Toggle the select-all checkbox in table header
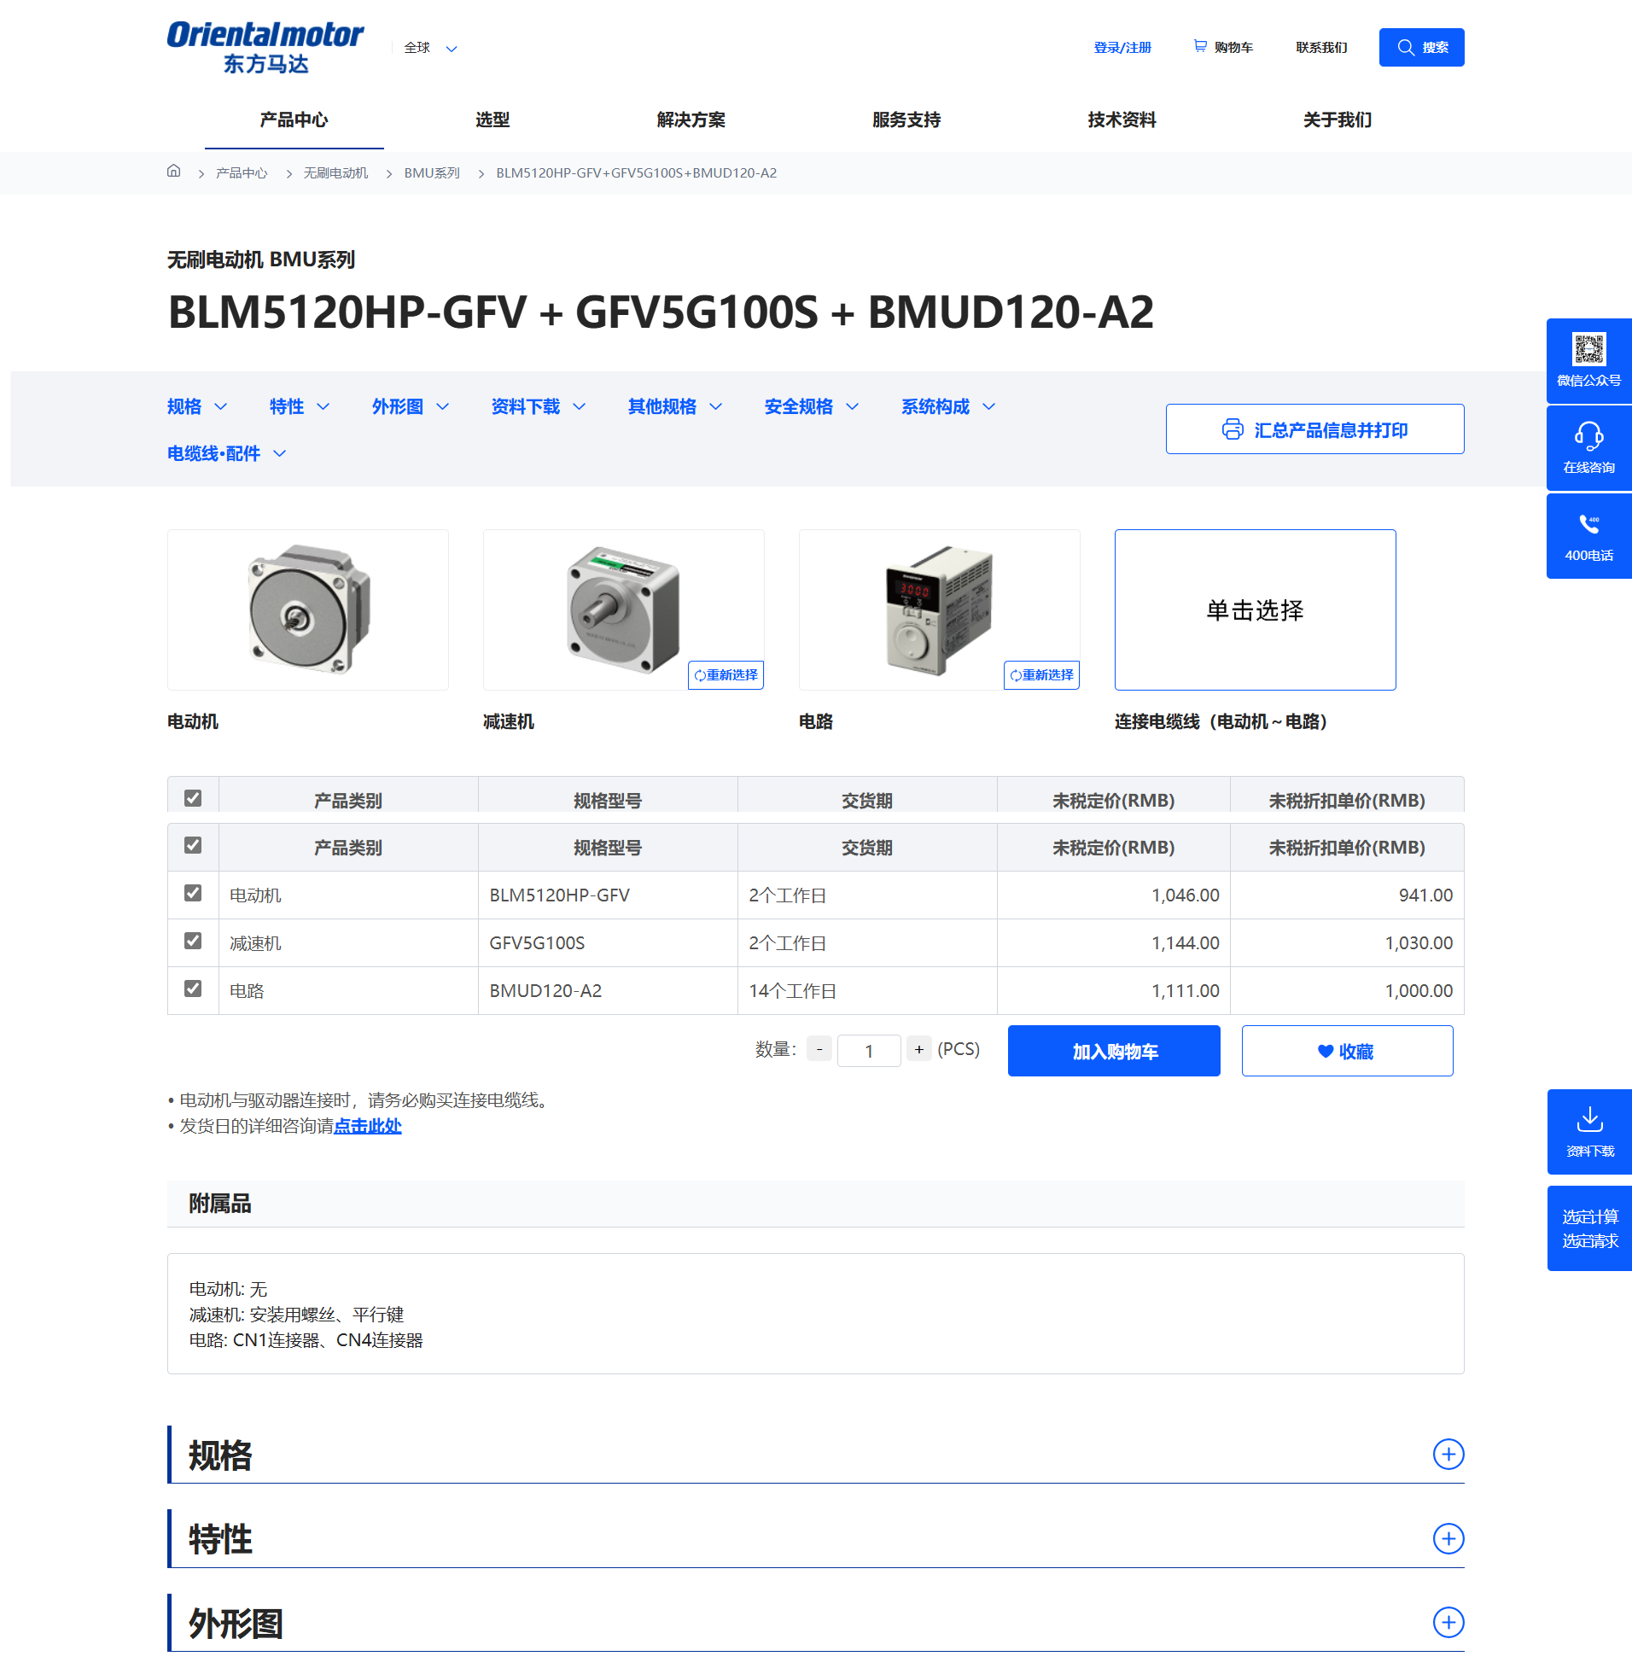Viewport: 1632px width, 1668px height. click(x=193, y=798)
